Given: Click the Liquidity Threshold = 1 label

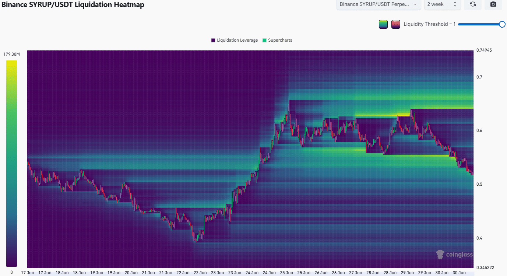Looking at the screenshot, I should click(430, 24).
